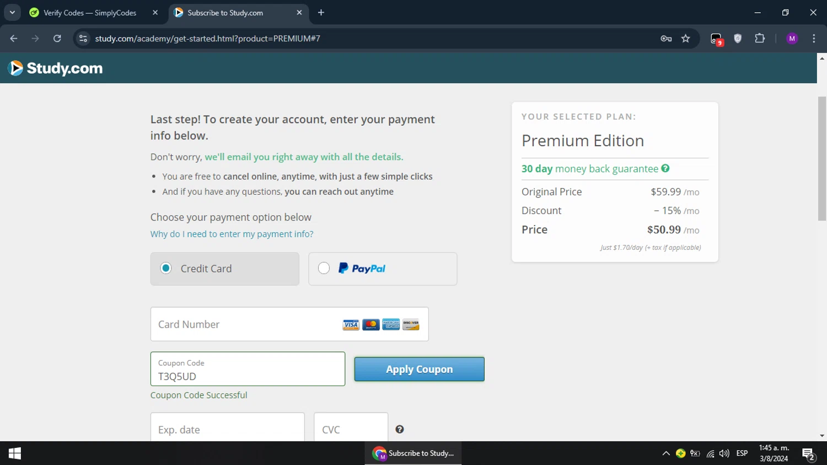Go back to the previous page

(x=14, y=39)
